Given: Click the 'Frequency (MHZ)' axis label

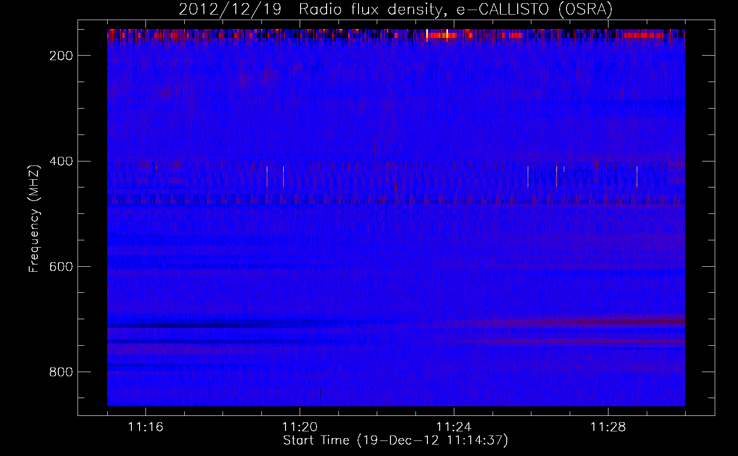Looking at the screenshot, I should [x=34, y=218].
